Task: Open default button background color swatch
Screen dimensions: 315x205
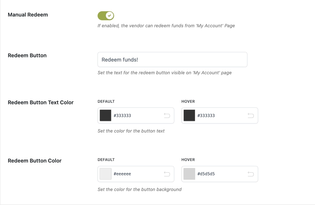Action: pos(105,174)
